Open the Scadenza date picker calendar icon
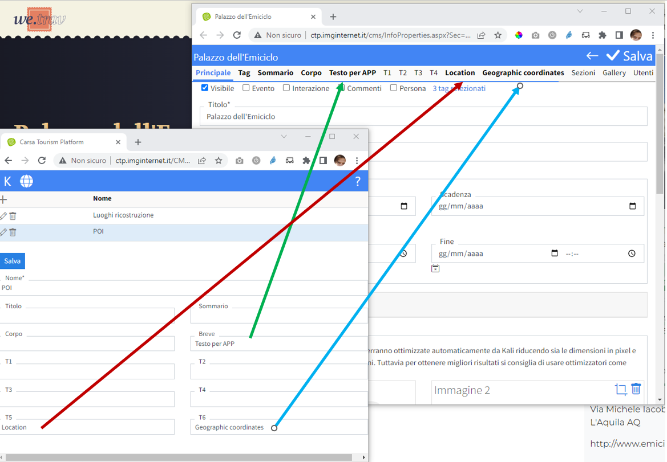The height and width of the screenshot is (462, 667). 633,206
